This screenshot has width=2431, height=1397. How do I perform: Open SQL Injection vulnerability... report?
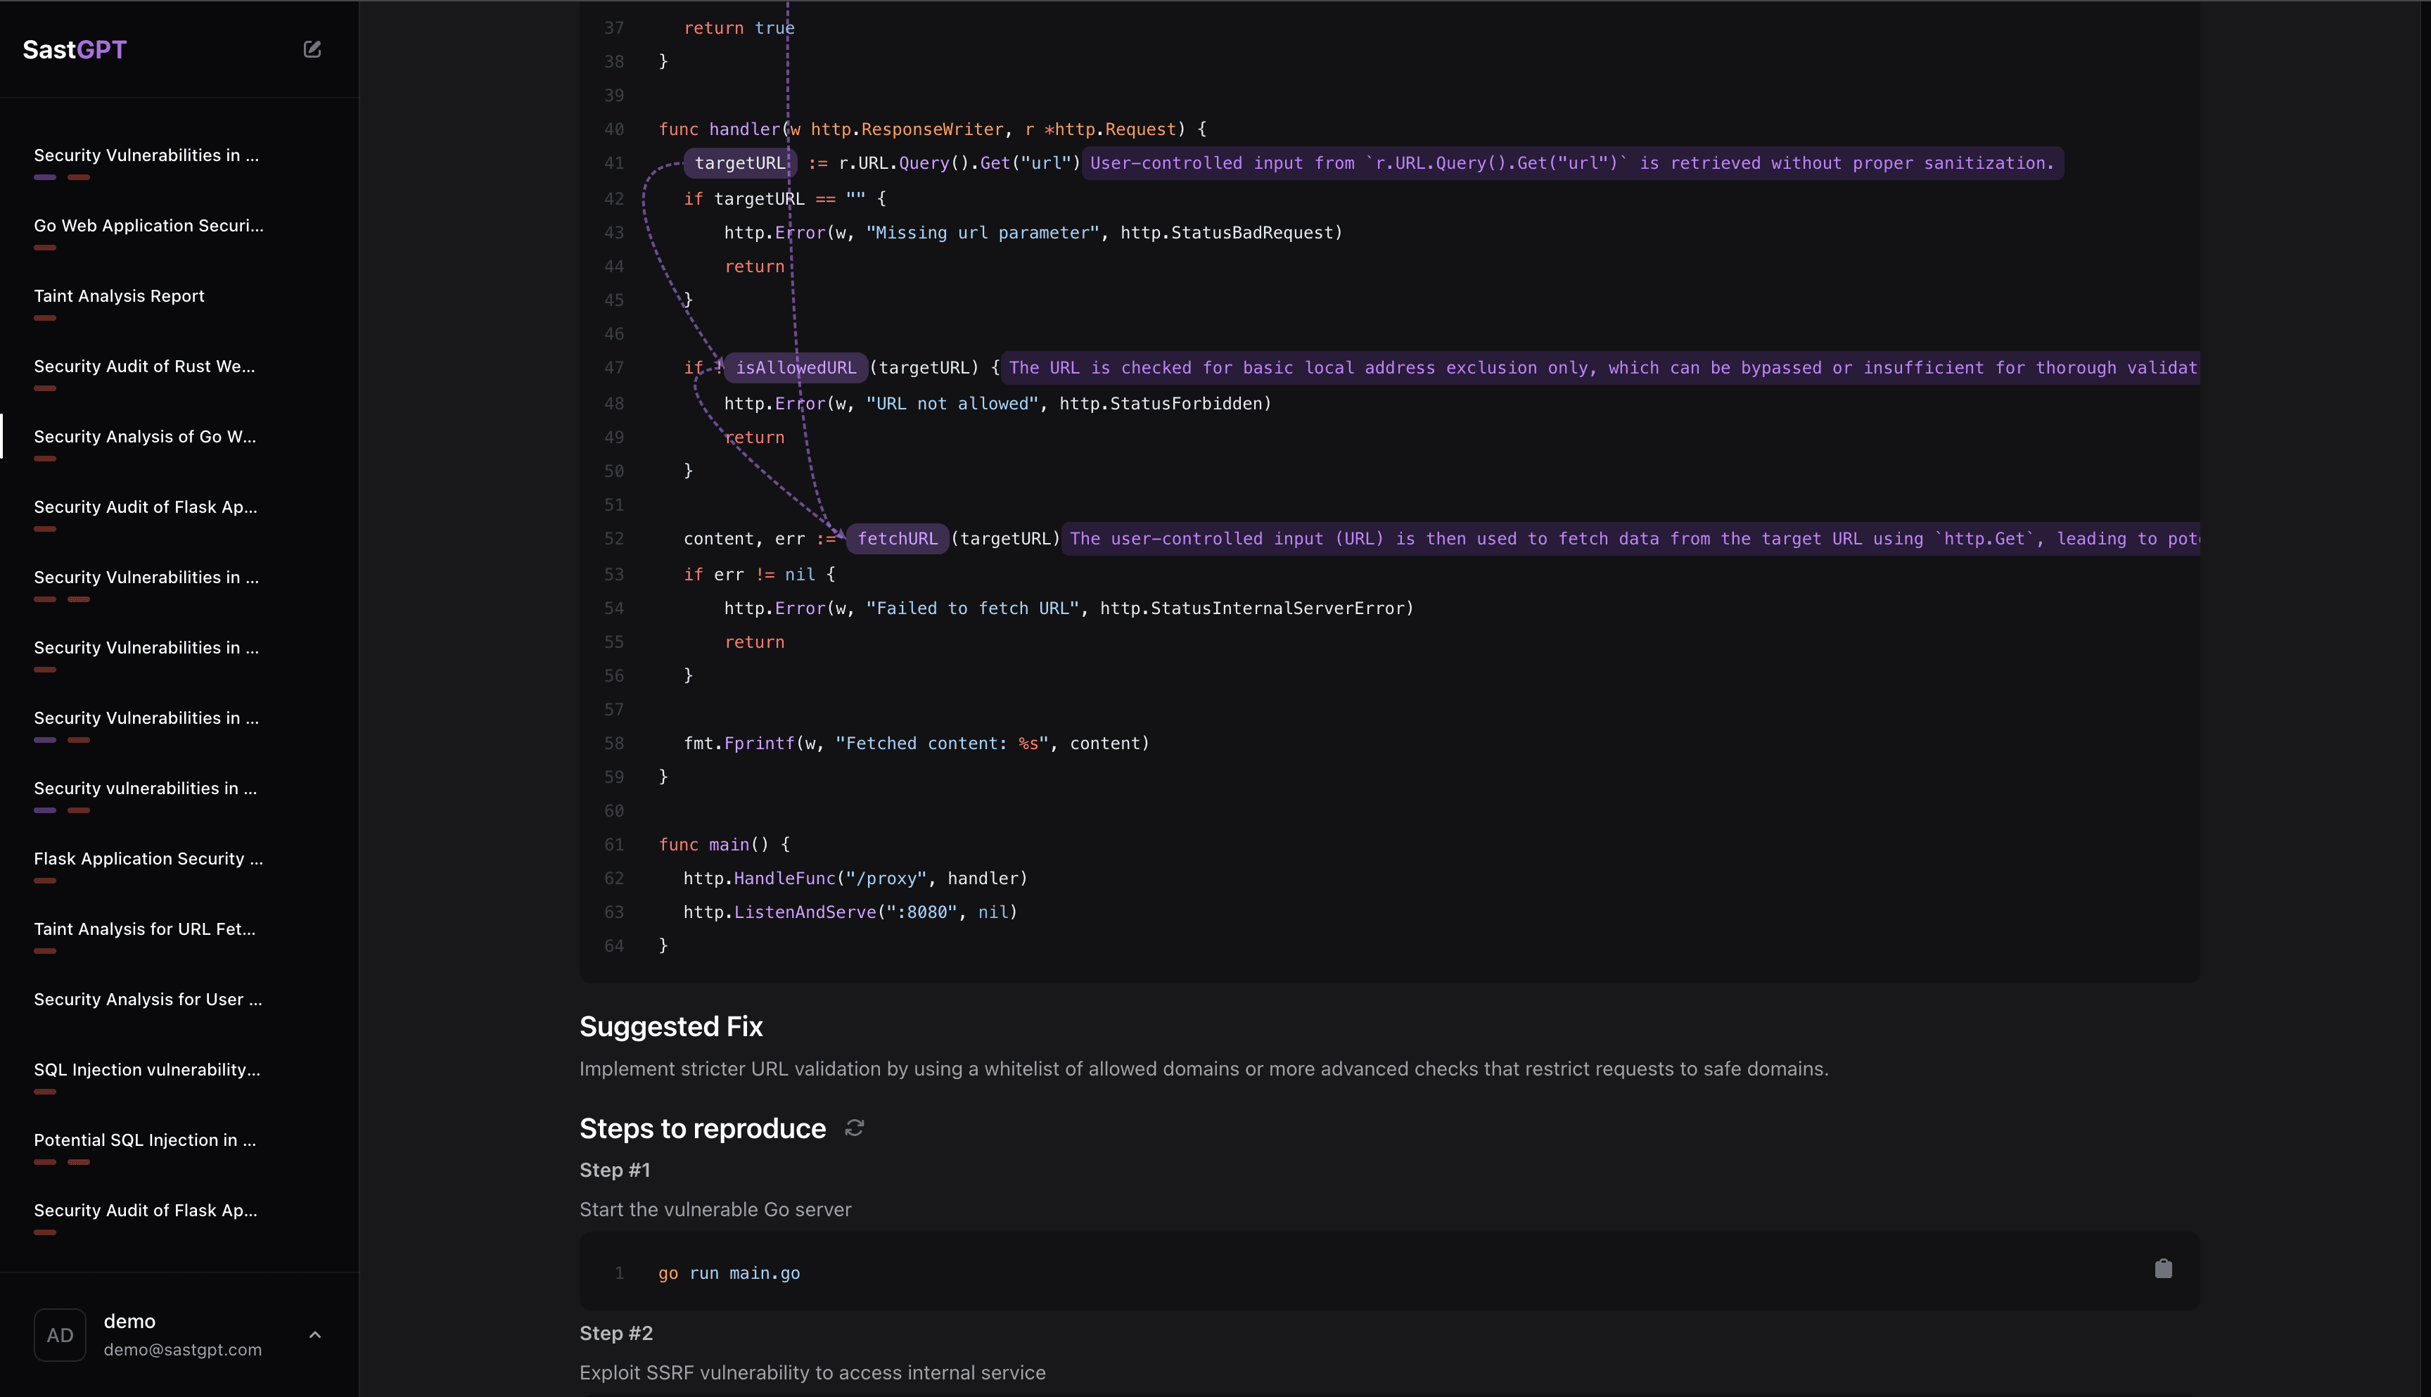pyautogui.click(x=147, y=1070)
